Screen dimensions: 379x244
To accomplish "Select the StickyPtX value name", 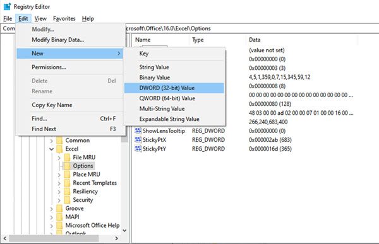I will [154, 140].
